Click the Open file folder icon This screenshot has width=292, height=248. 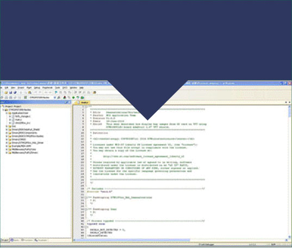click(x=6, y=92)
